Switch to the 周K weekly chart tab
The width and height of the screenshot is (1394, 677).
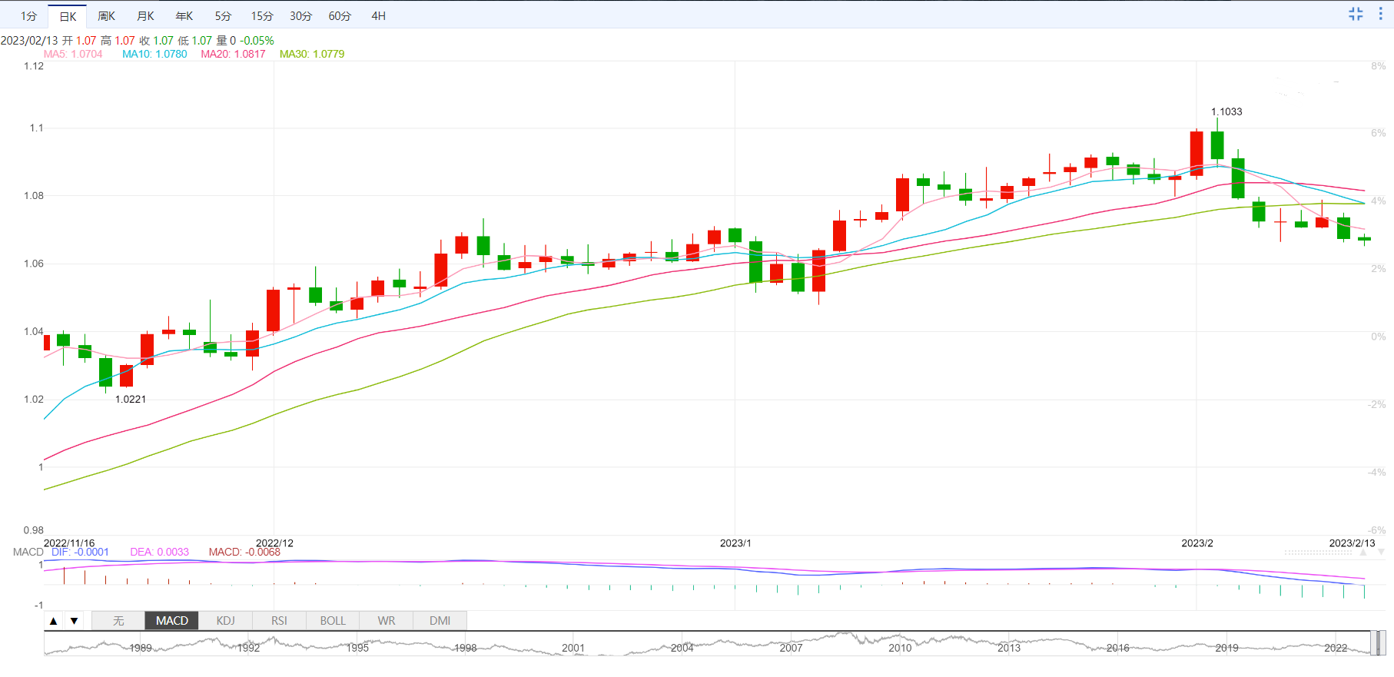point(106,16)
